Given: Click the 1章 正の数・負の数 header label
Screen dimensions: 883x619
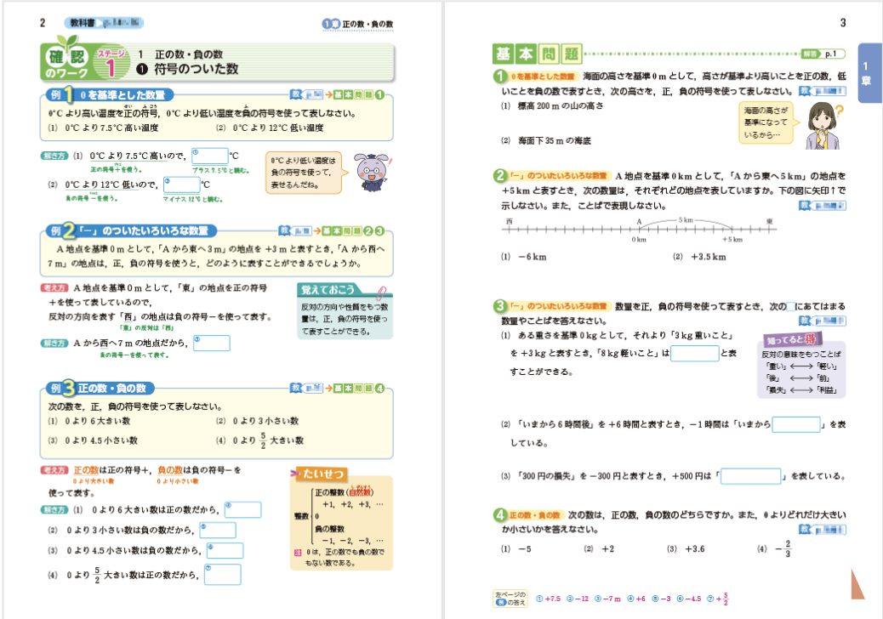Looking at the screenshot, I should [357, 24].
